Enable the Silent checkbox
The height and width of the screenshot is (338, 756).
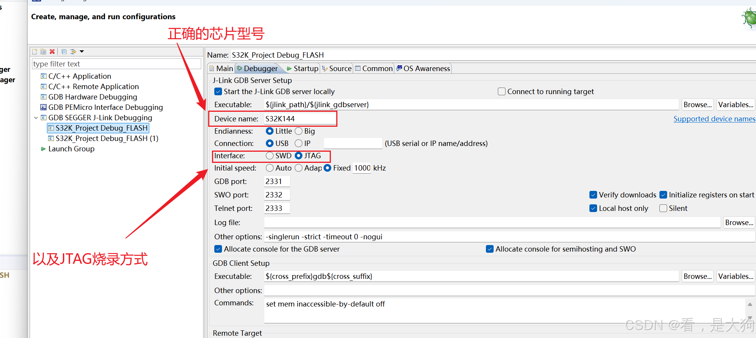click(x=663, y=208)
